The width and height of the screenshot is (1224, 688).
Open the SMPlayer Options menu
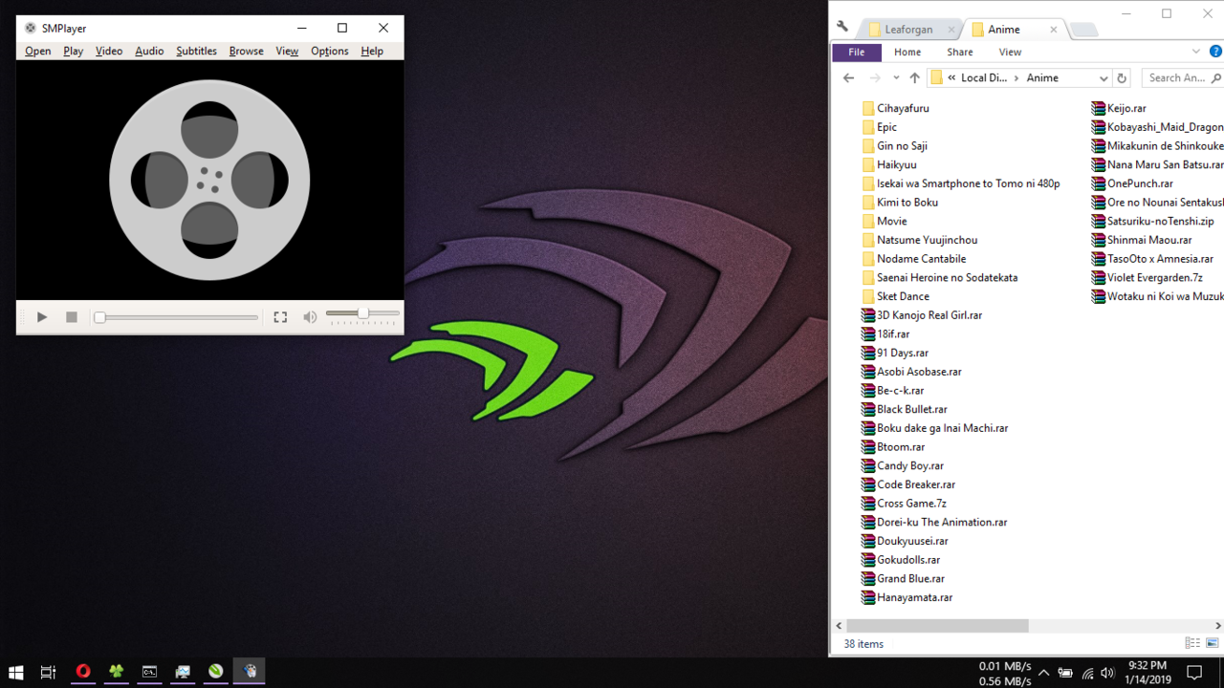pyautogui.click(x=329, y=51)
